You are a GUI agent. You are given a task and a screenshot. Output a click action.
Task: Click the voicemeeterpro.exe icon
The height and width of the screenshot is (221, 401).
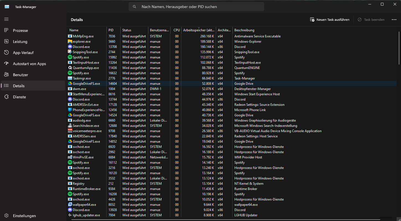point(70,131)
